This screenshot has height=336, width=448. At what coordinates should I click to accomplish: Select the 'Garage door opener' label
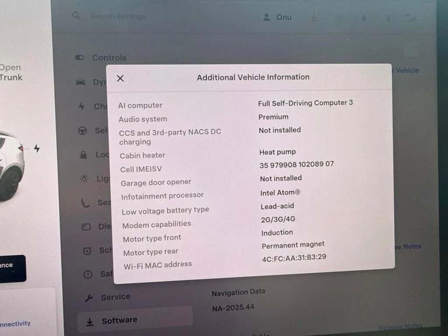tap(156, 182)
